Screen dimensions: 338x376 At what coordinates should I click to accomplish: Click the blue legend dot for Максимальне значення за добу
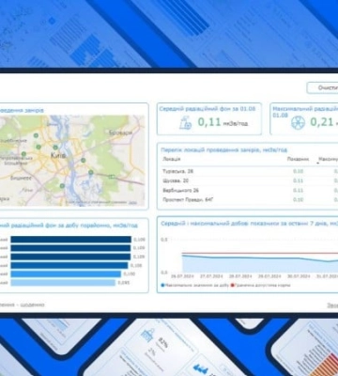click(162, 286)
